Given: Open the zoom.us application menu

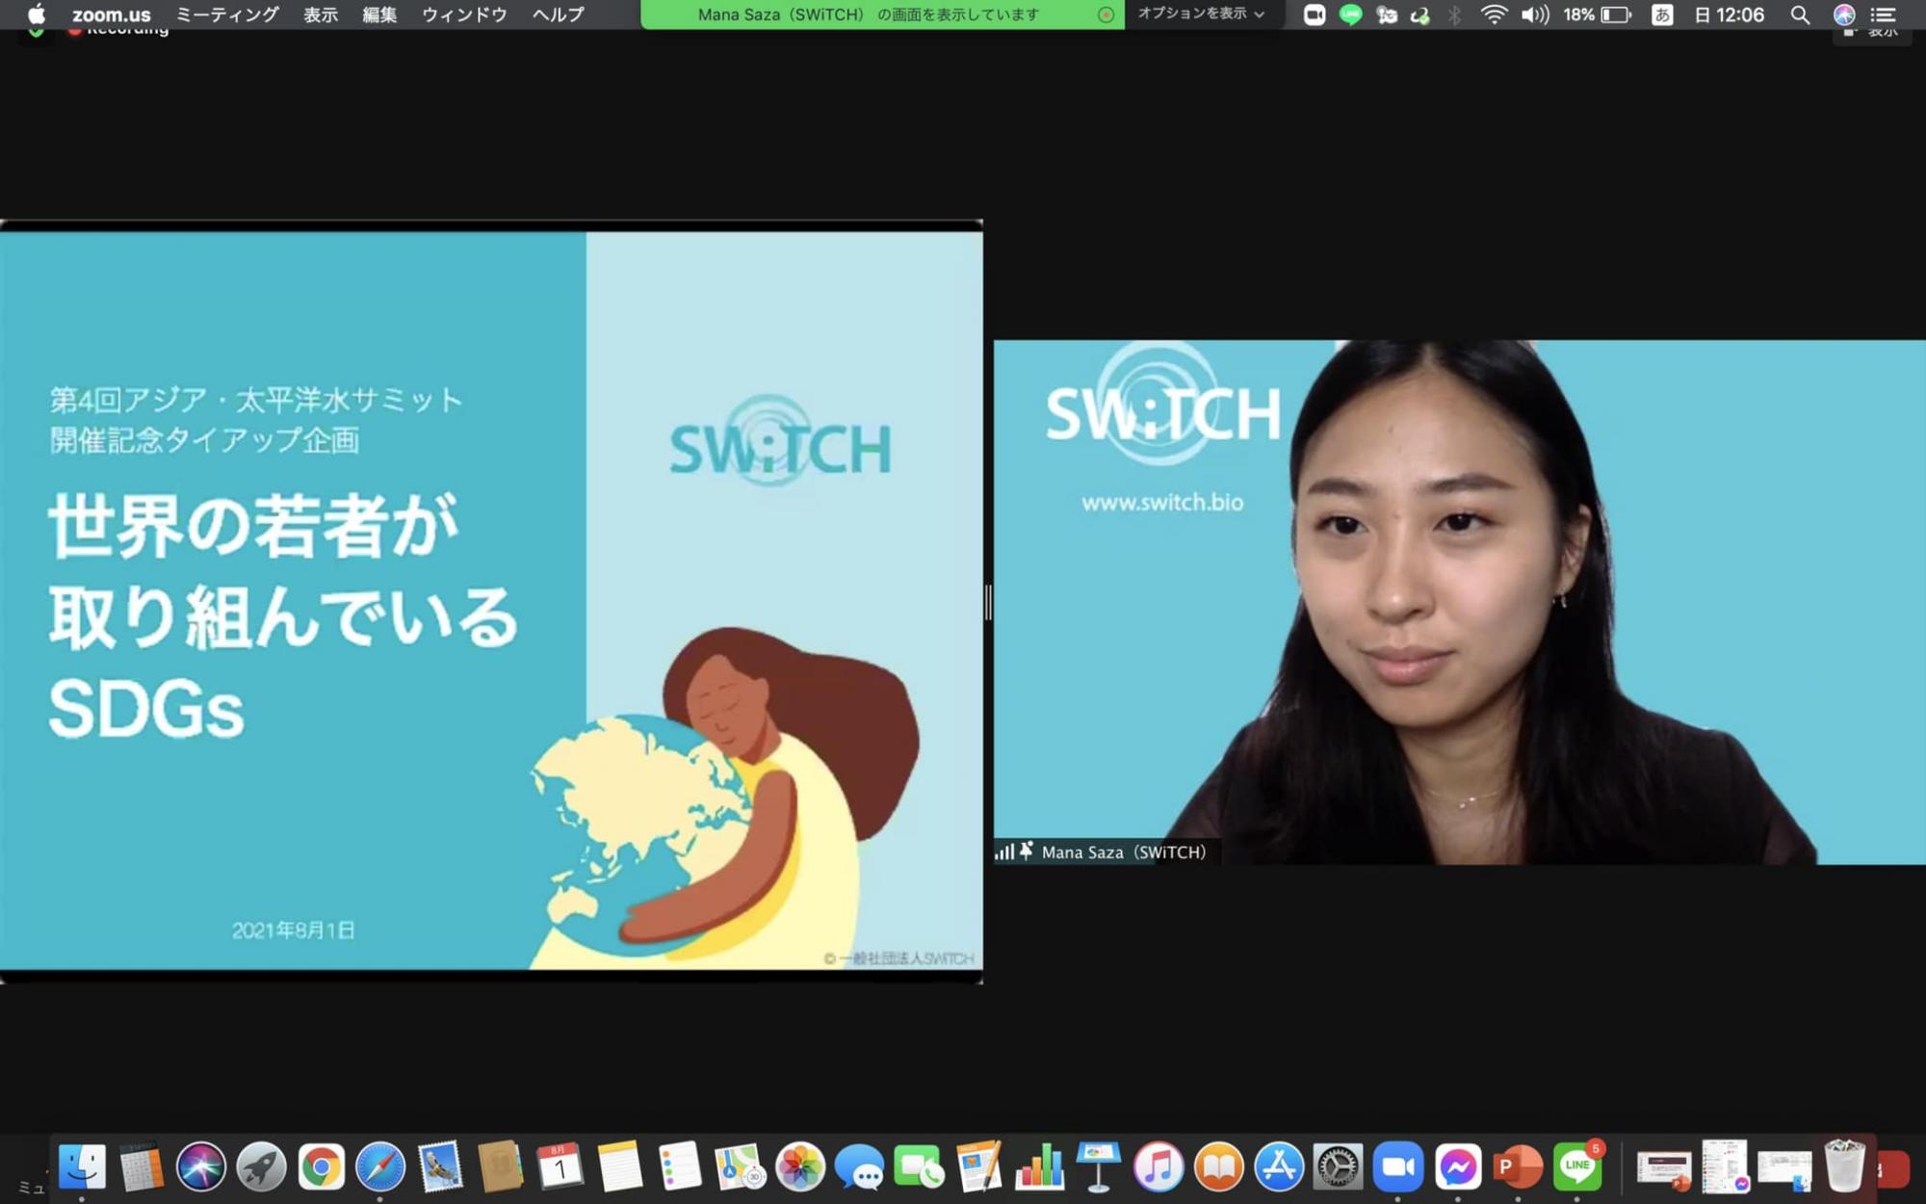Looking at the screenshot, I should (x=111, y=14).
